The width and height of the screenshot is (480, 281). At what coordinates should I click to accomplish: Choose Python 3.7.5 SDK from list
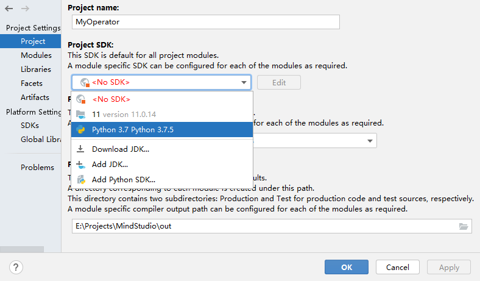coord(132,129)
